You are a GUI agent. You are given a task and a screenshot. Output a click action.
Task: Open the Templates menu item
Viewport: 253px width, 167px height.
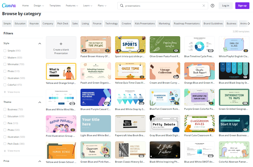55,5
